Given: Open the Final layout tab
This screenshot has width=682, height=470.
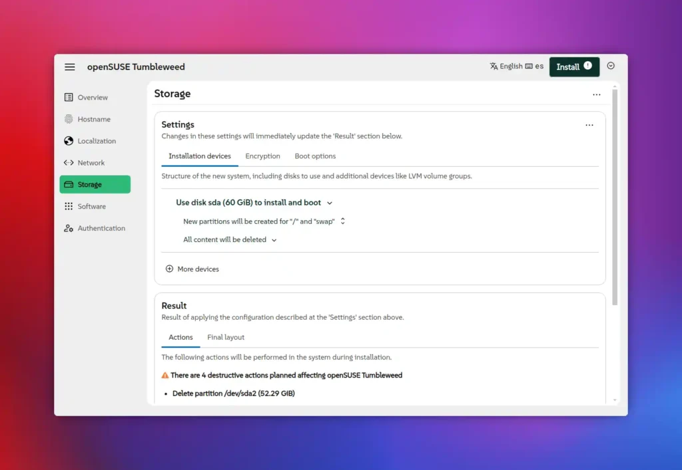Looking at the screenshot, I should (x=225, y=337).
